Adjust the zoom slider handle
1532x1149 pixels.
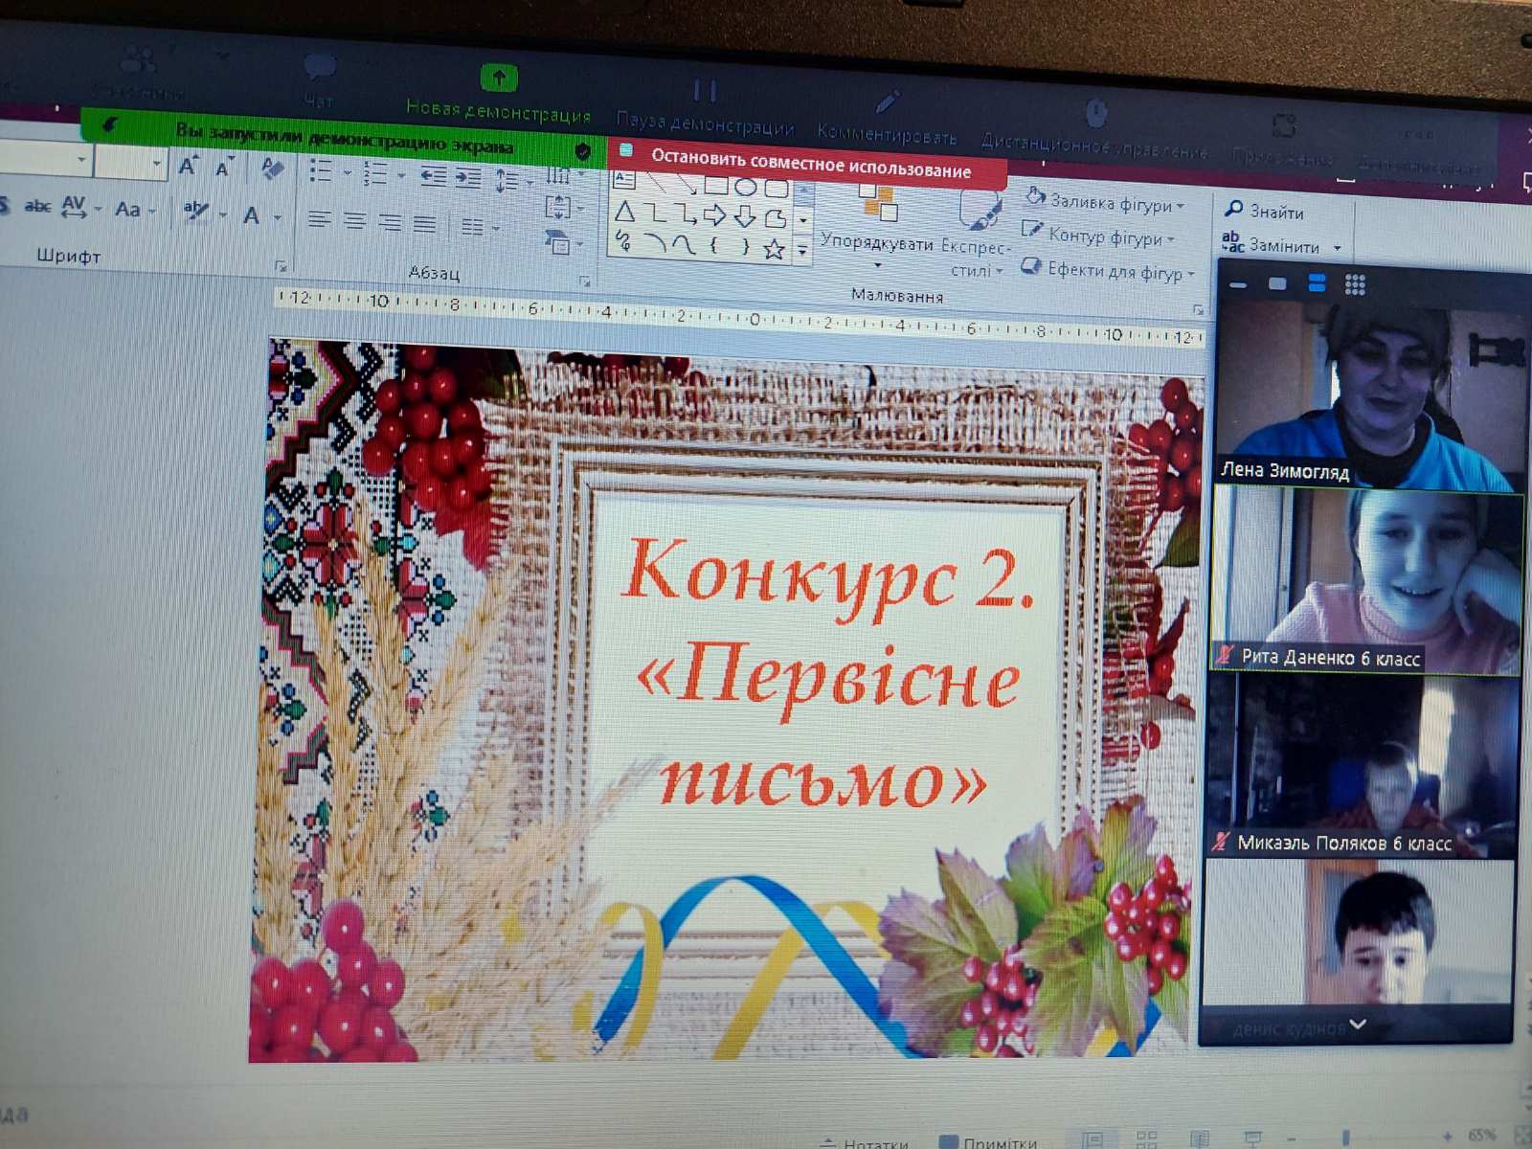coord(1345,1138)
